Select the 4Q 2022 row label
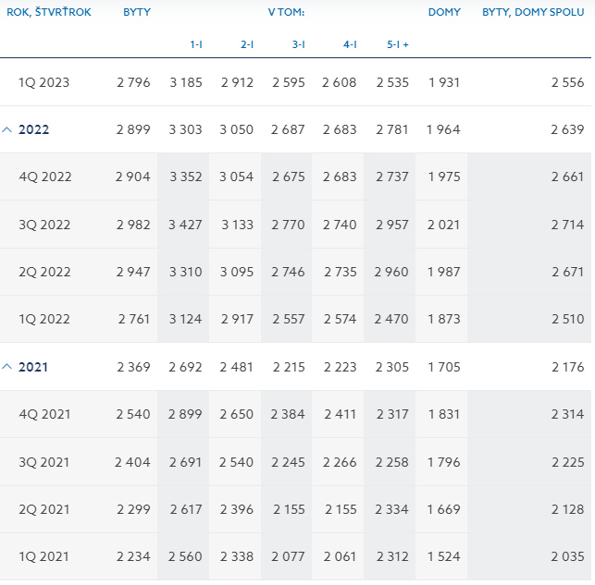 click(44, 177)
